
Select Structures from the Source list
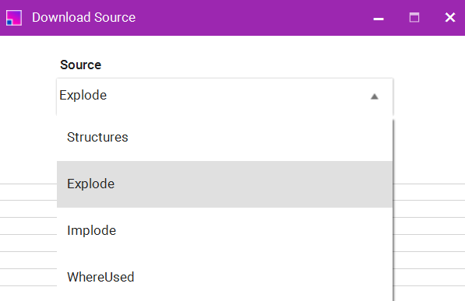224,138
